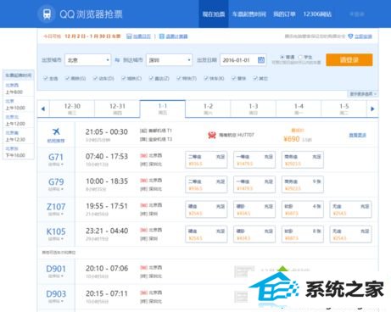Expand the departure city dropdown

(108, 60)
